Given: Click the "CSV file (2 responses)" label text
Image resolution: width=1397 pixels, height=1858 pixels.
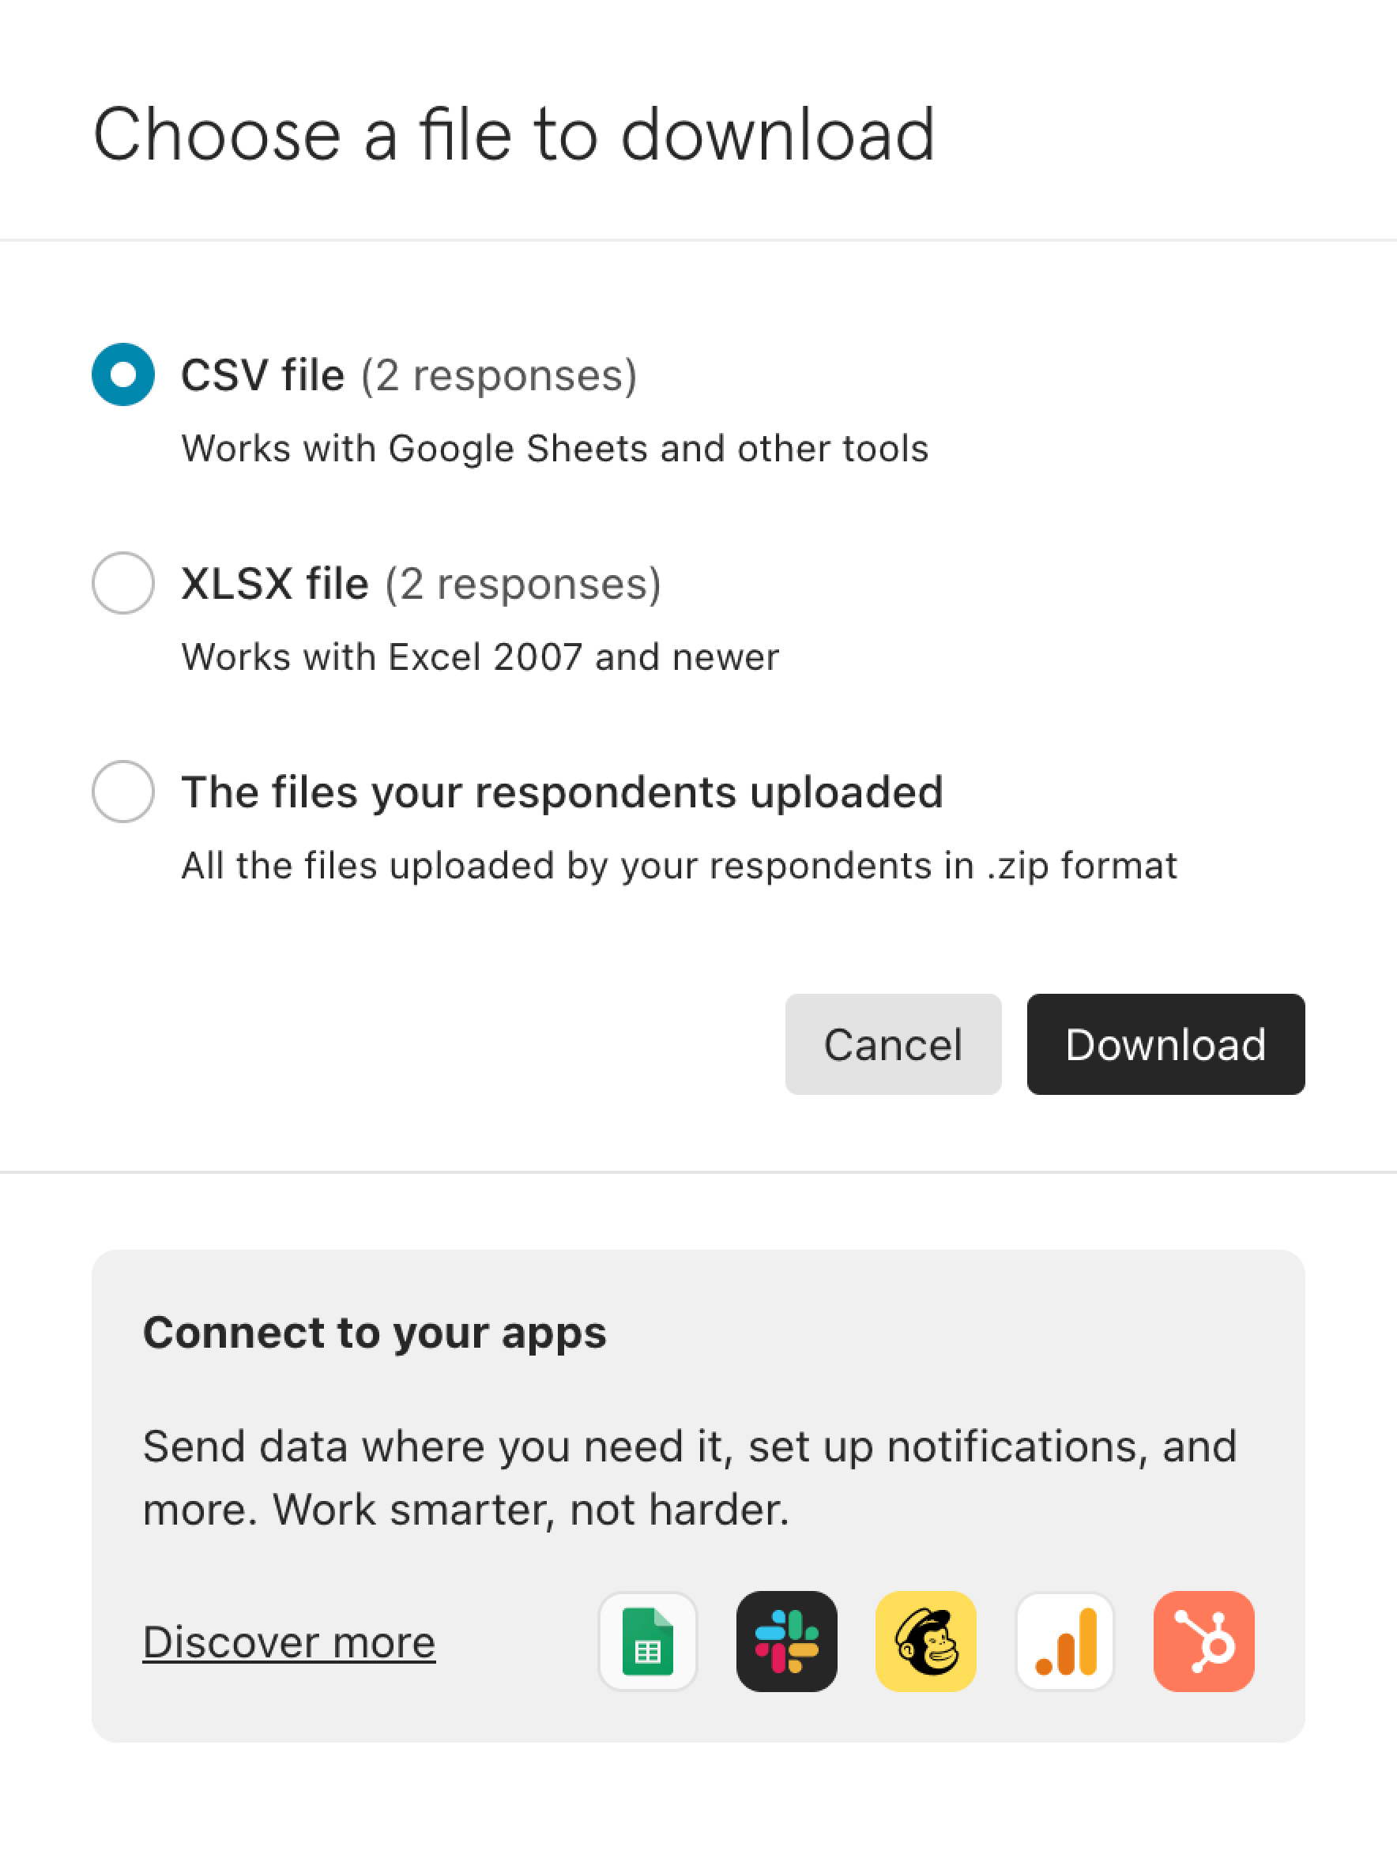Looking at the screenshot, I should [409, 374].
